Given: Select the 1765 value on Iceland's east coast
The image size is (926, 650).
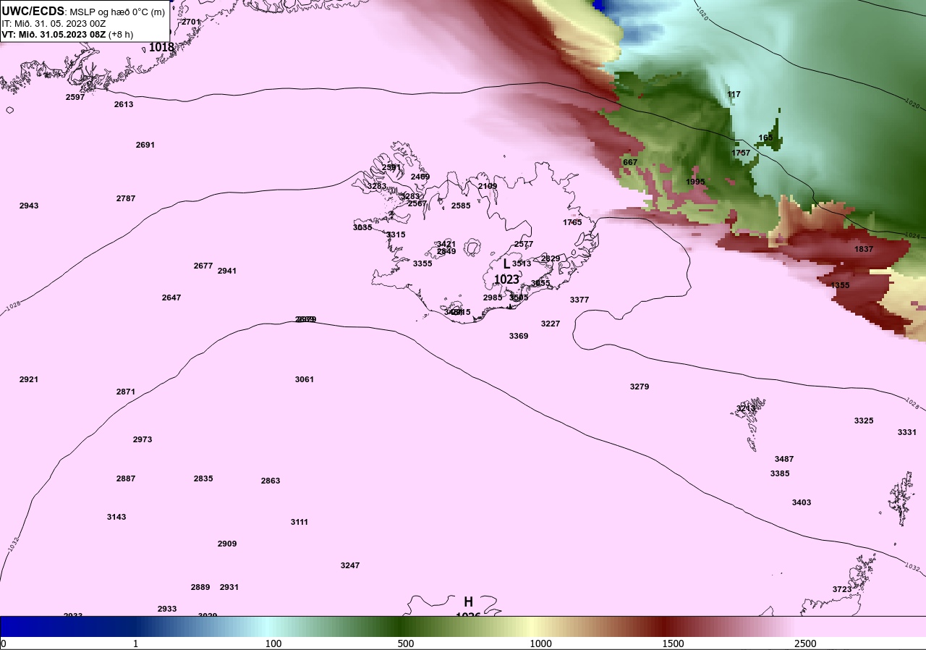Looking at the screenshot, I should point(572,222).
